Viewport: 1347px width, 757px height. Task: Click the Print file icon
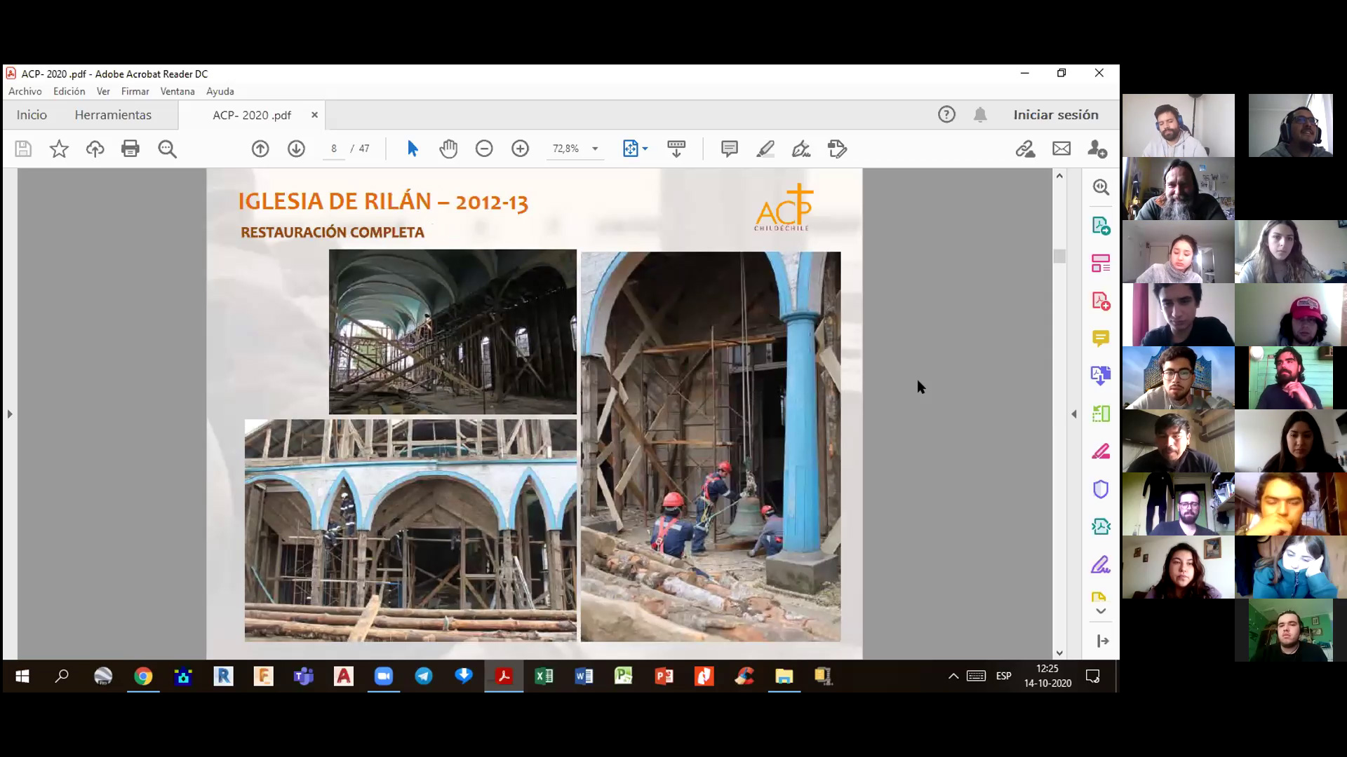tap(130, 149)
